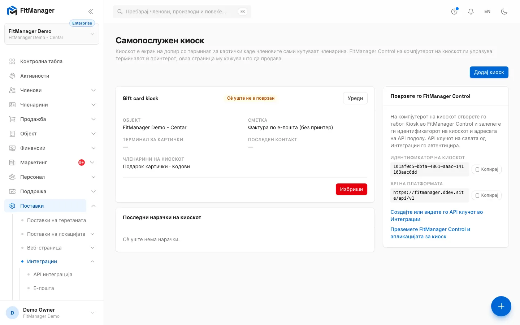Open the notifications bell
Viewport: 520px width, 325px height.
[471, 12]
